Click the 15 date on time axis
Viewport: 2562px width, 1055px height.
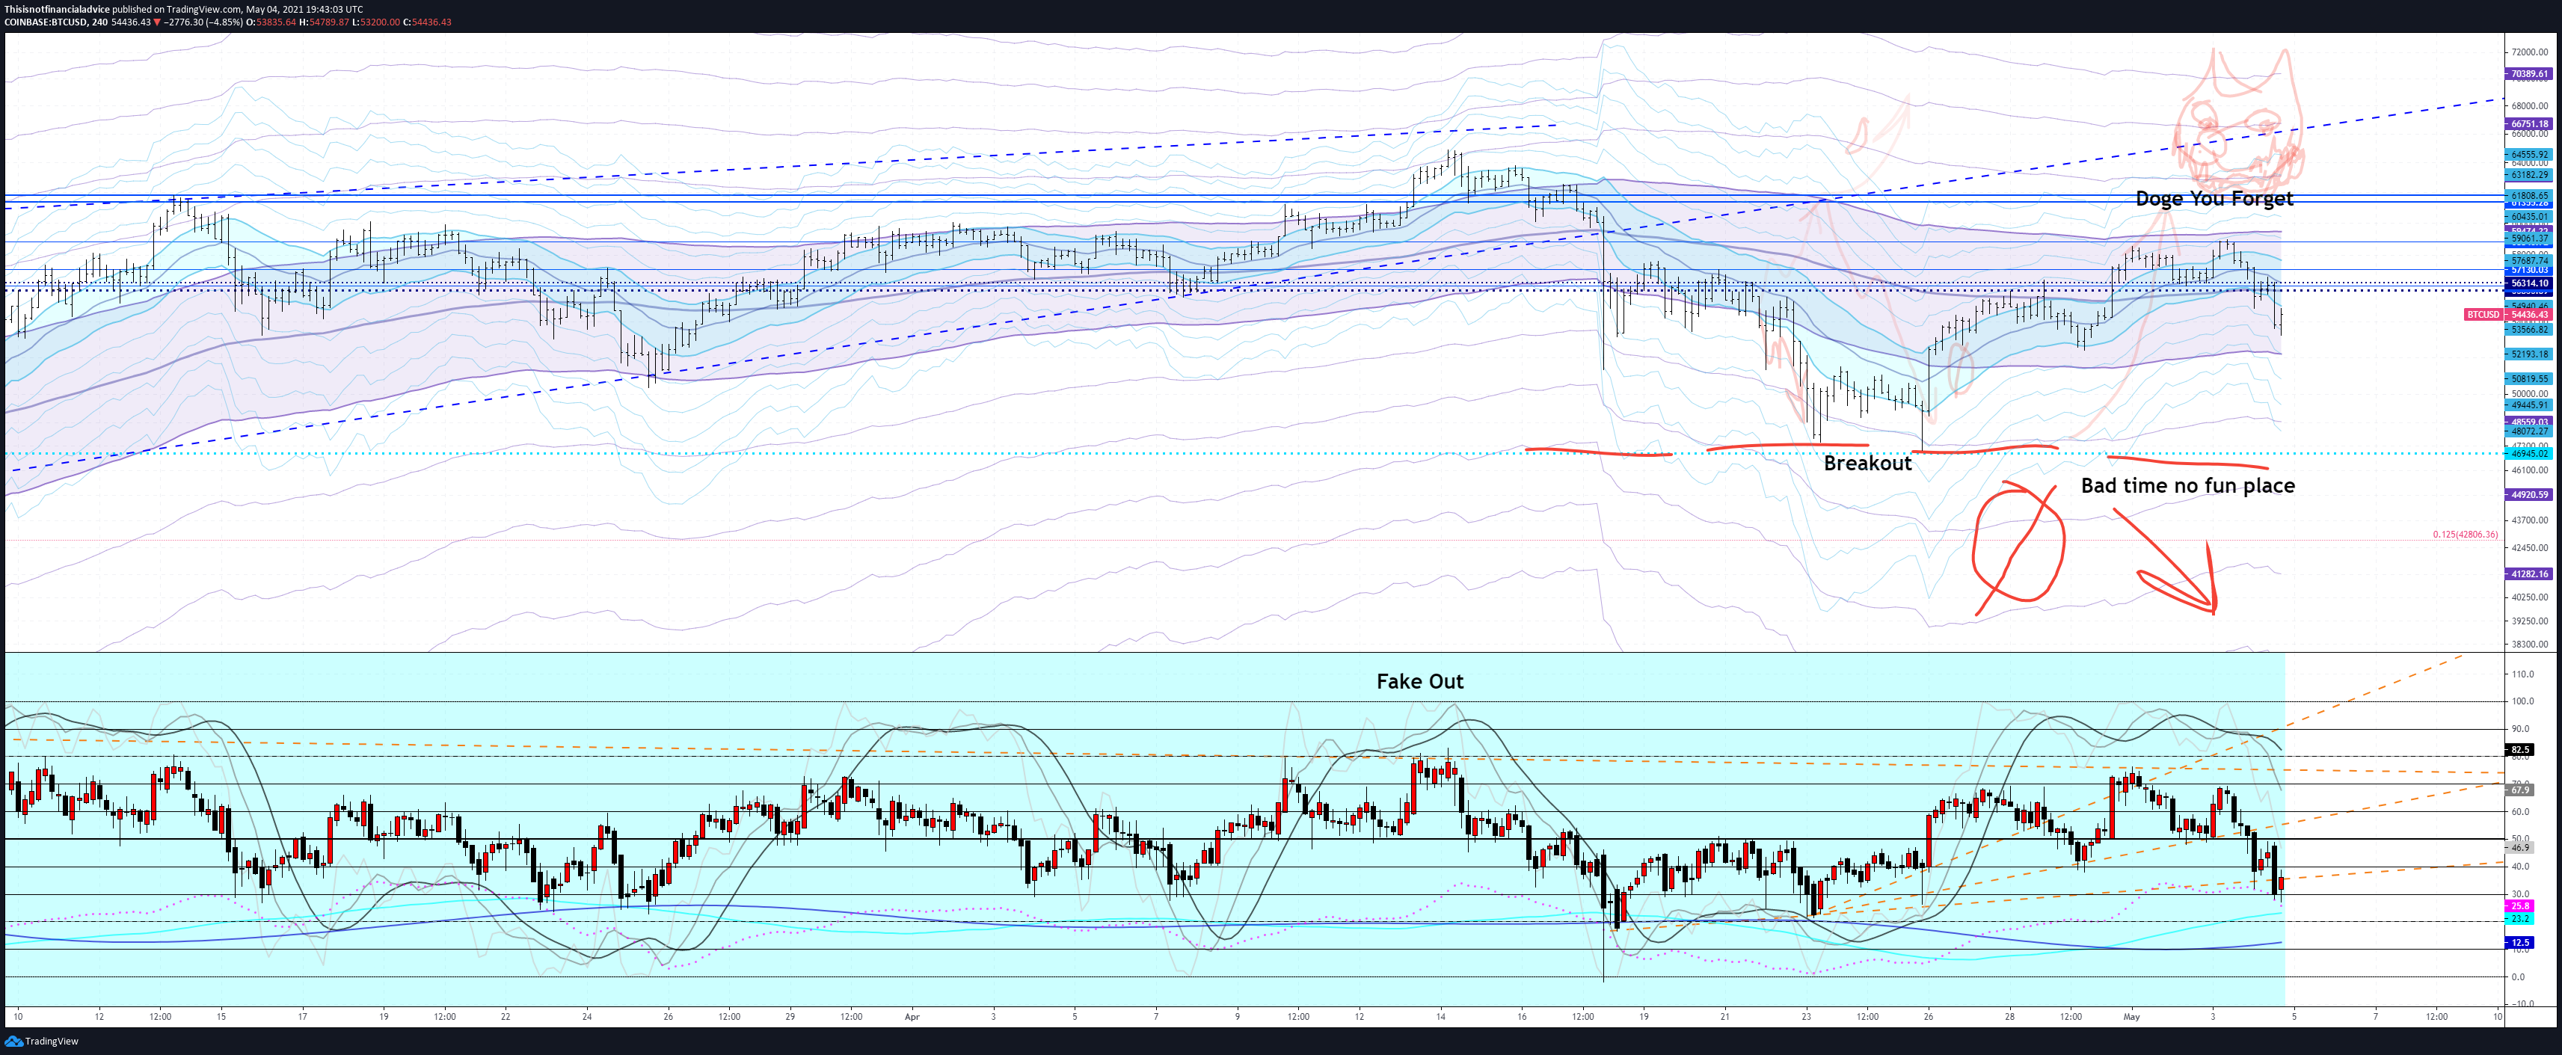pos(221,1017)
